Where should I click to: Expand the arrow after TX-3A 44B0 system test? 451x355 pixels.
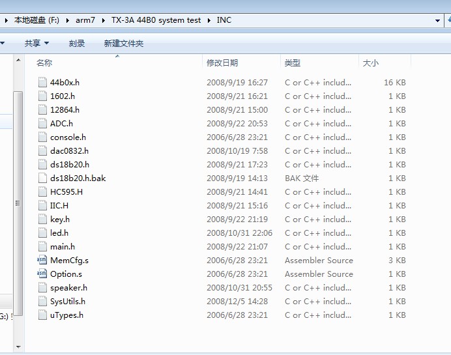coord(209,20)
